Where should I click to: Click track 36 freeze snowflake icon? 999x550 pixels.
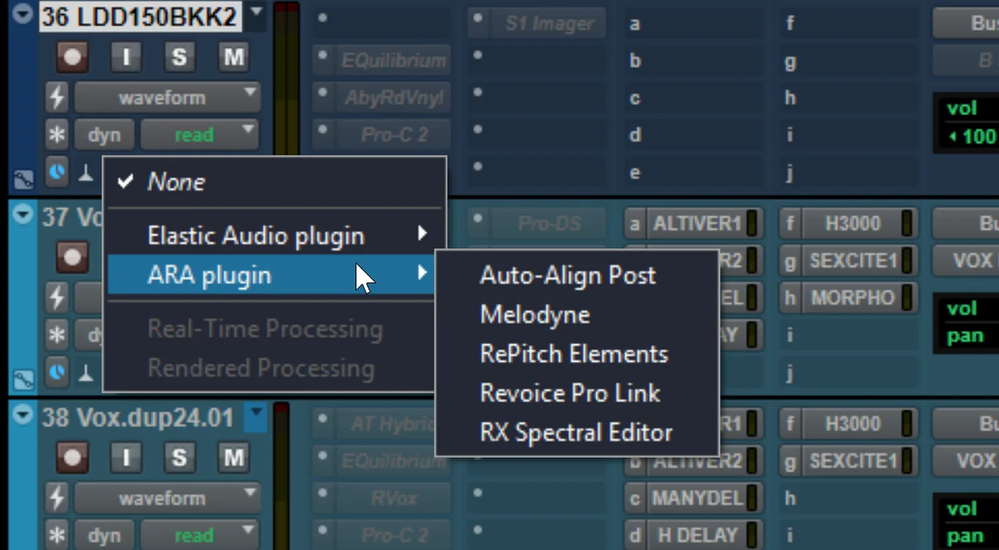pos(57,135)
